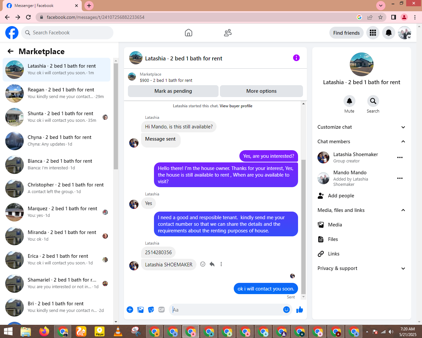Open the Links item in shared content
Screen dimensions: 422x338
click(x=362, y=254)
